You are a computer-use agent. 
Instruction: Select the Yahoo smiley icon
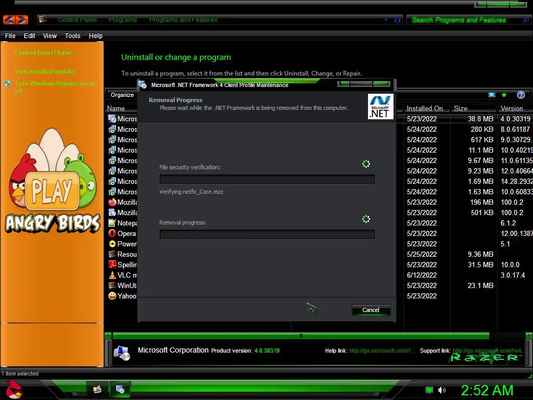point(112,296)
